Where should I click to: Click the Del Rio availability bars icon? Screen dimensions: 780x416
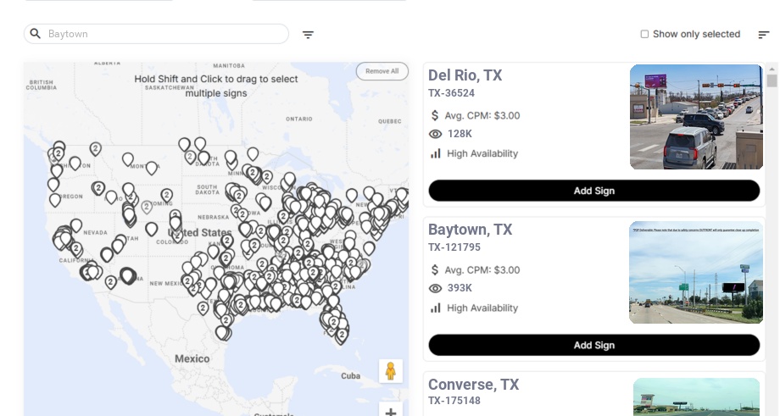[436, 153]
